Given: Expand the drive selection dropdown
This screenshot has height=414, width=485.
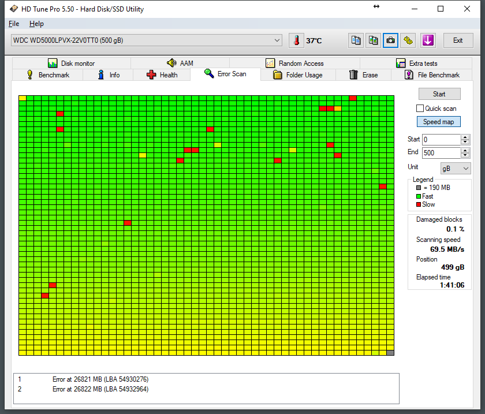Looking at the screenshot, I should point(277,40).
